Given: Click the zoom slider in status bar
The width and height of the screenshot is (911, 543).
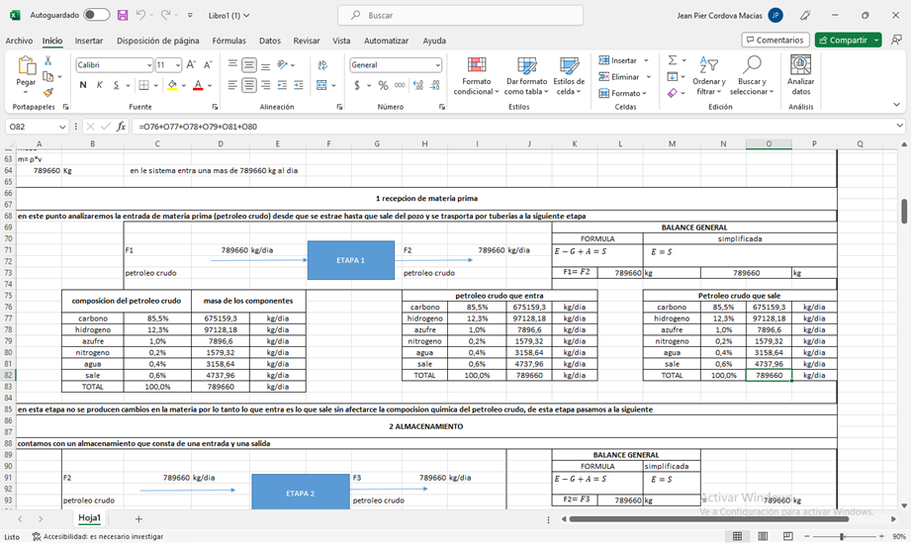Looking at the screenshot, I should 842,536.
